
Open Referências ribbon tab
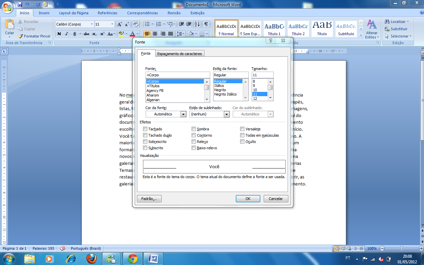[x=107, y=13]
